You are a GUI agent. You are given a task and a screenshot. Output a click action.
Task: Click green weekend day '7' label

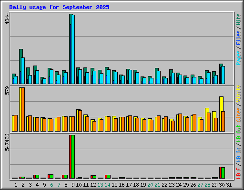pyautogui.click(x=59, y=185)
